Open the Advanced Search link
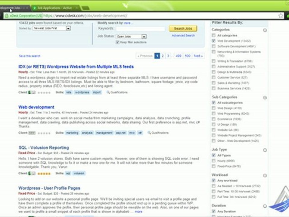 (183, 36)
